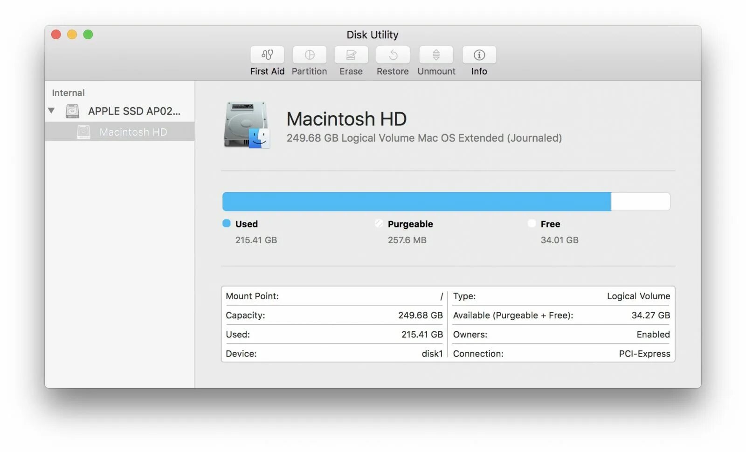The height and width of the screenshot is (452, 746).
Task: Click the Free legend indicator
Action: tap(531, 224)
